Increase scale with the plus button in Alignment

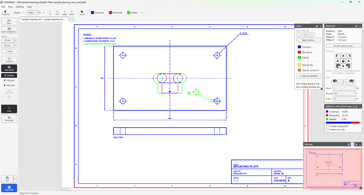(346, 82)
